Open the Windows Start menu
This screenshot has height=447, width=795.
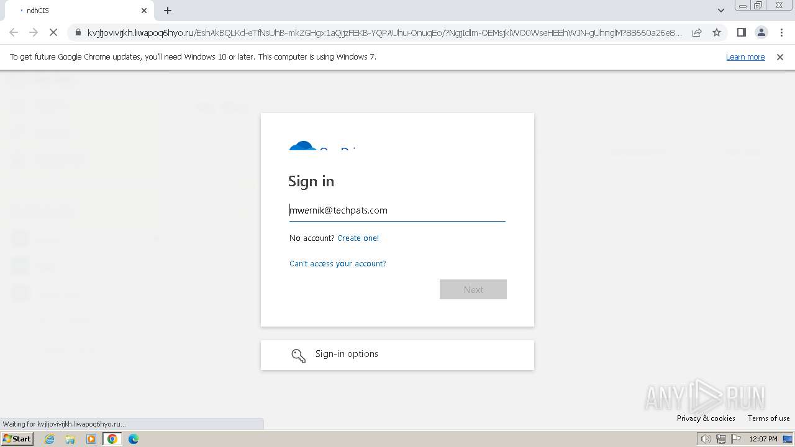tap(17, 439)
